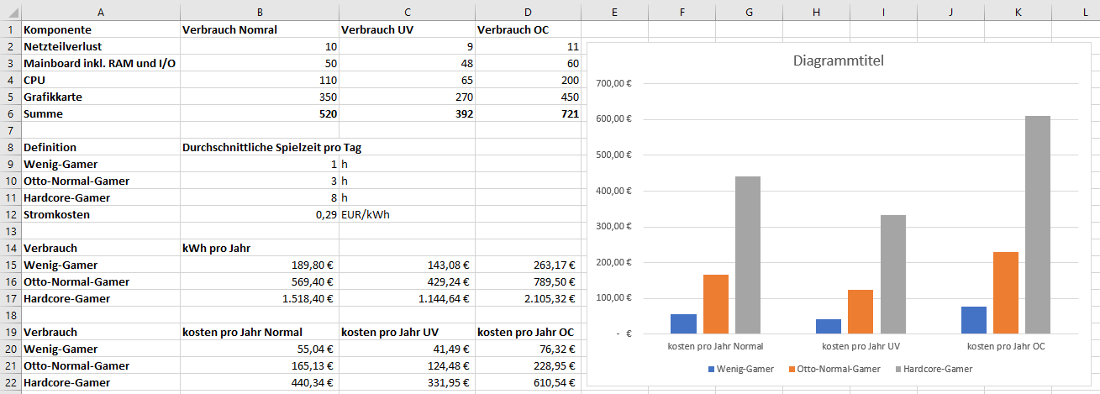This screenshot has width=1100, height=394.
Task: Click the value 2.105,32 €
Action: pyautogui.click(x=528, y=298)
